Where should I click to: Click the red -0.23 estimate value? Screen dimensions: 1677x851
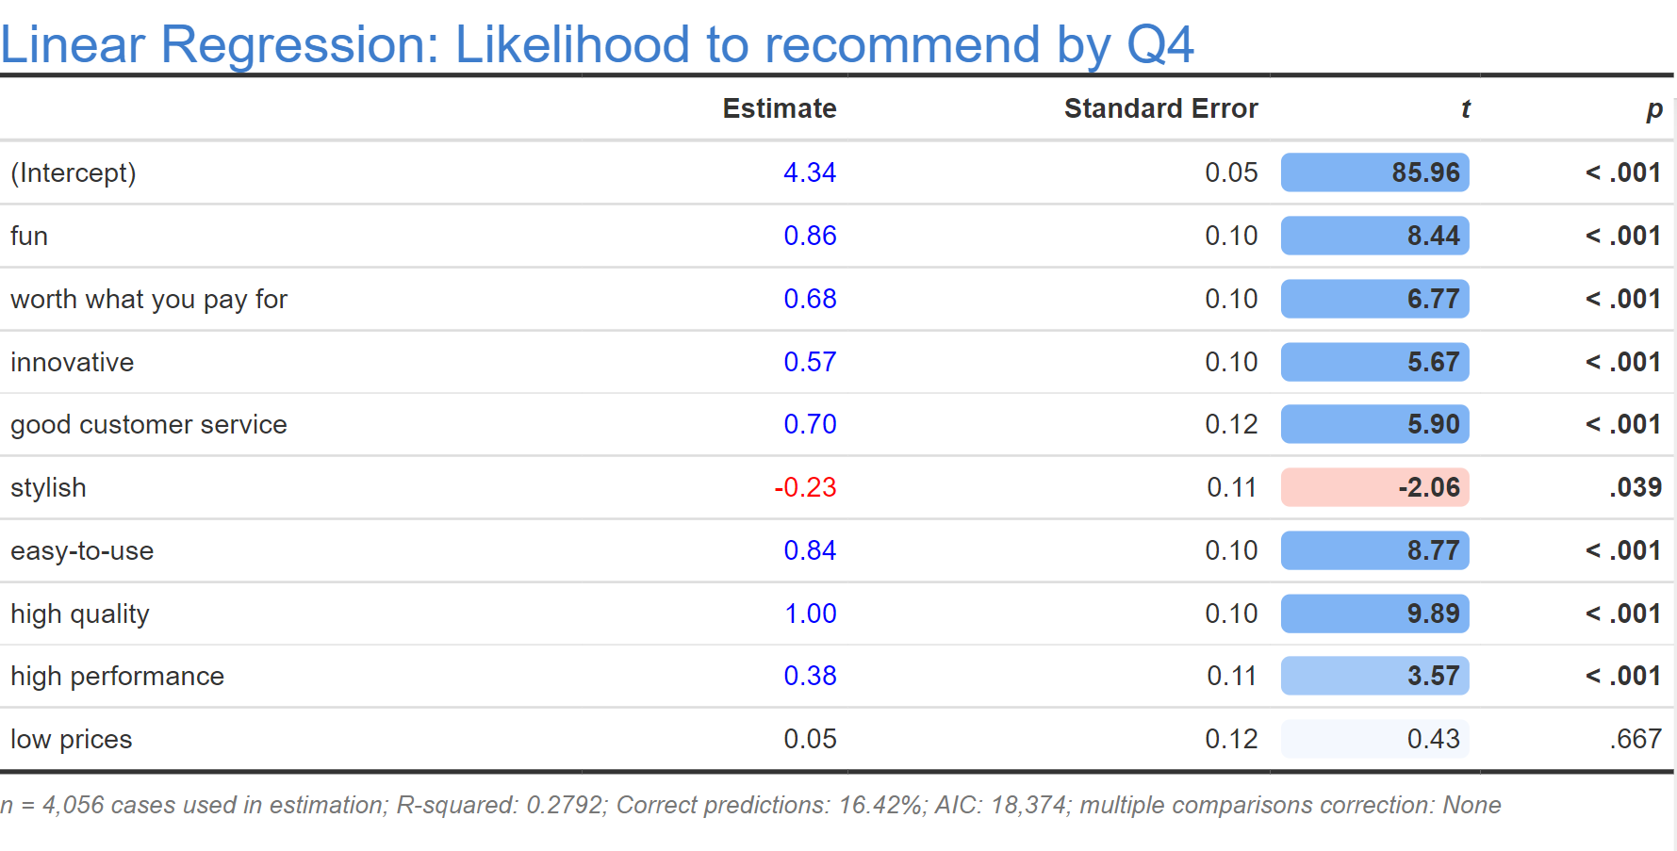pos(805,487)
